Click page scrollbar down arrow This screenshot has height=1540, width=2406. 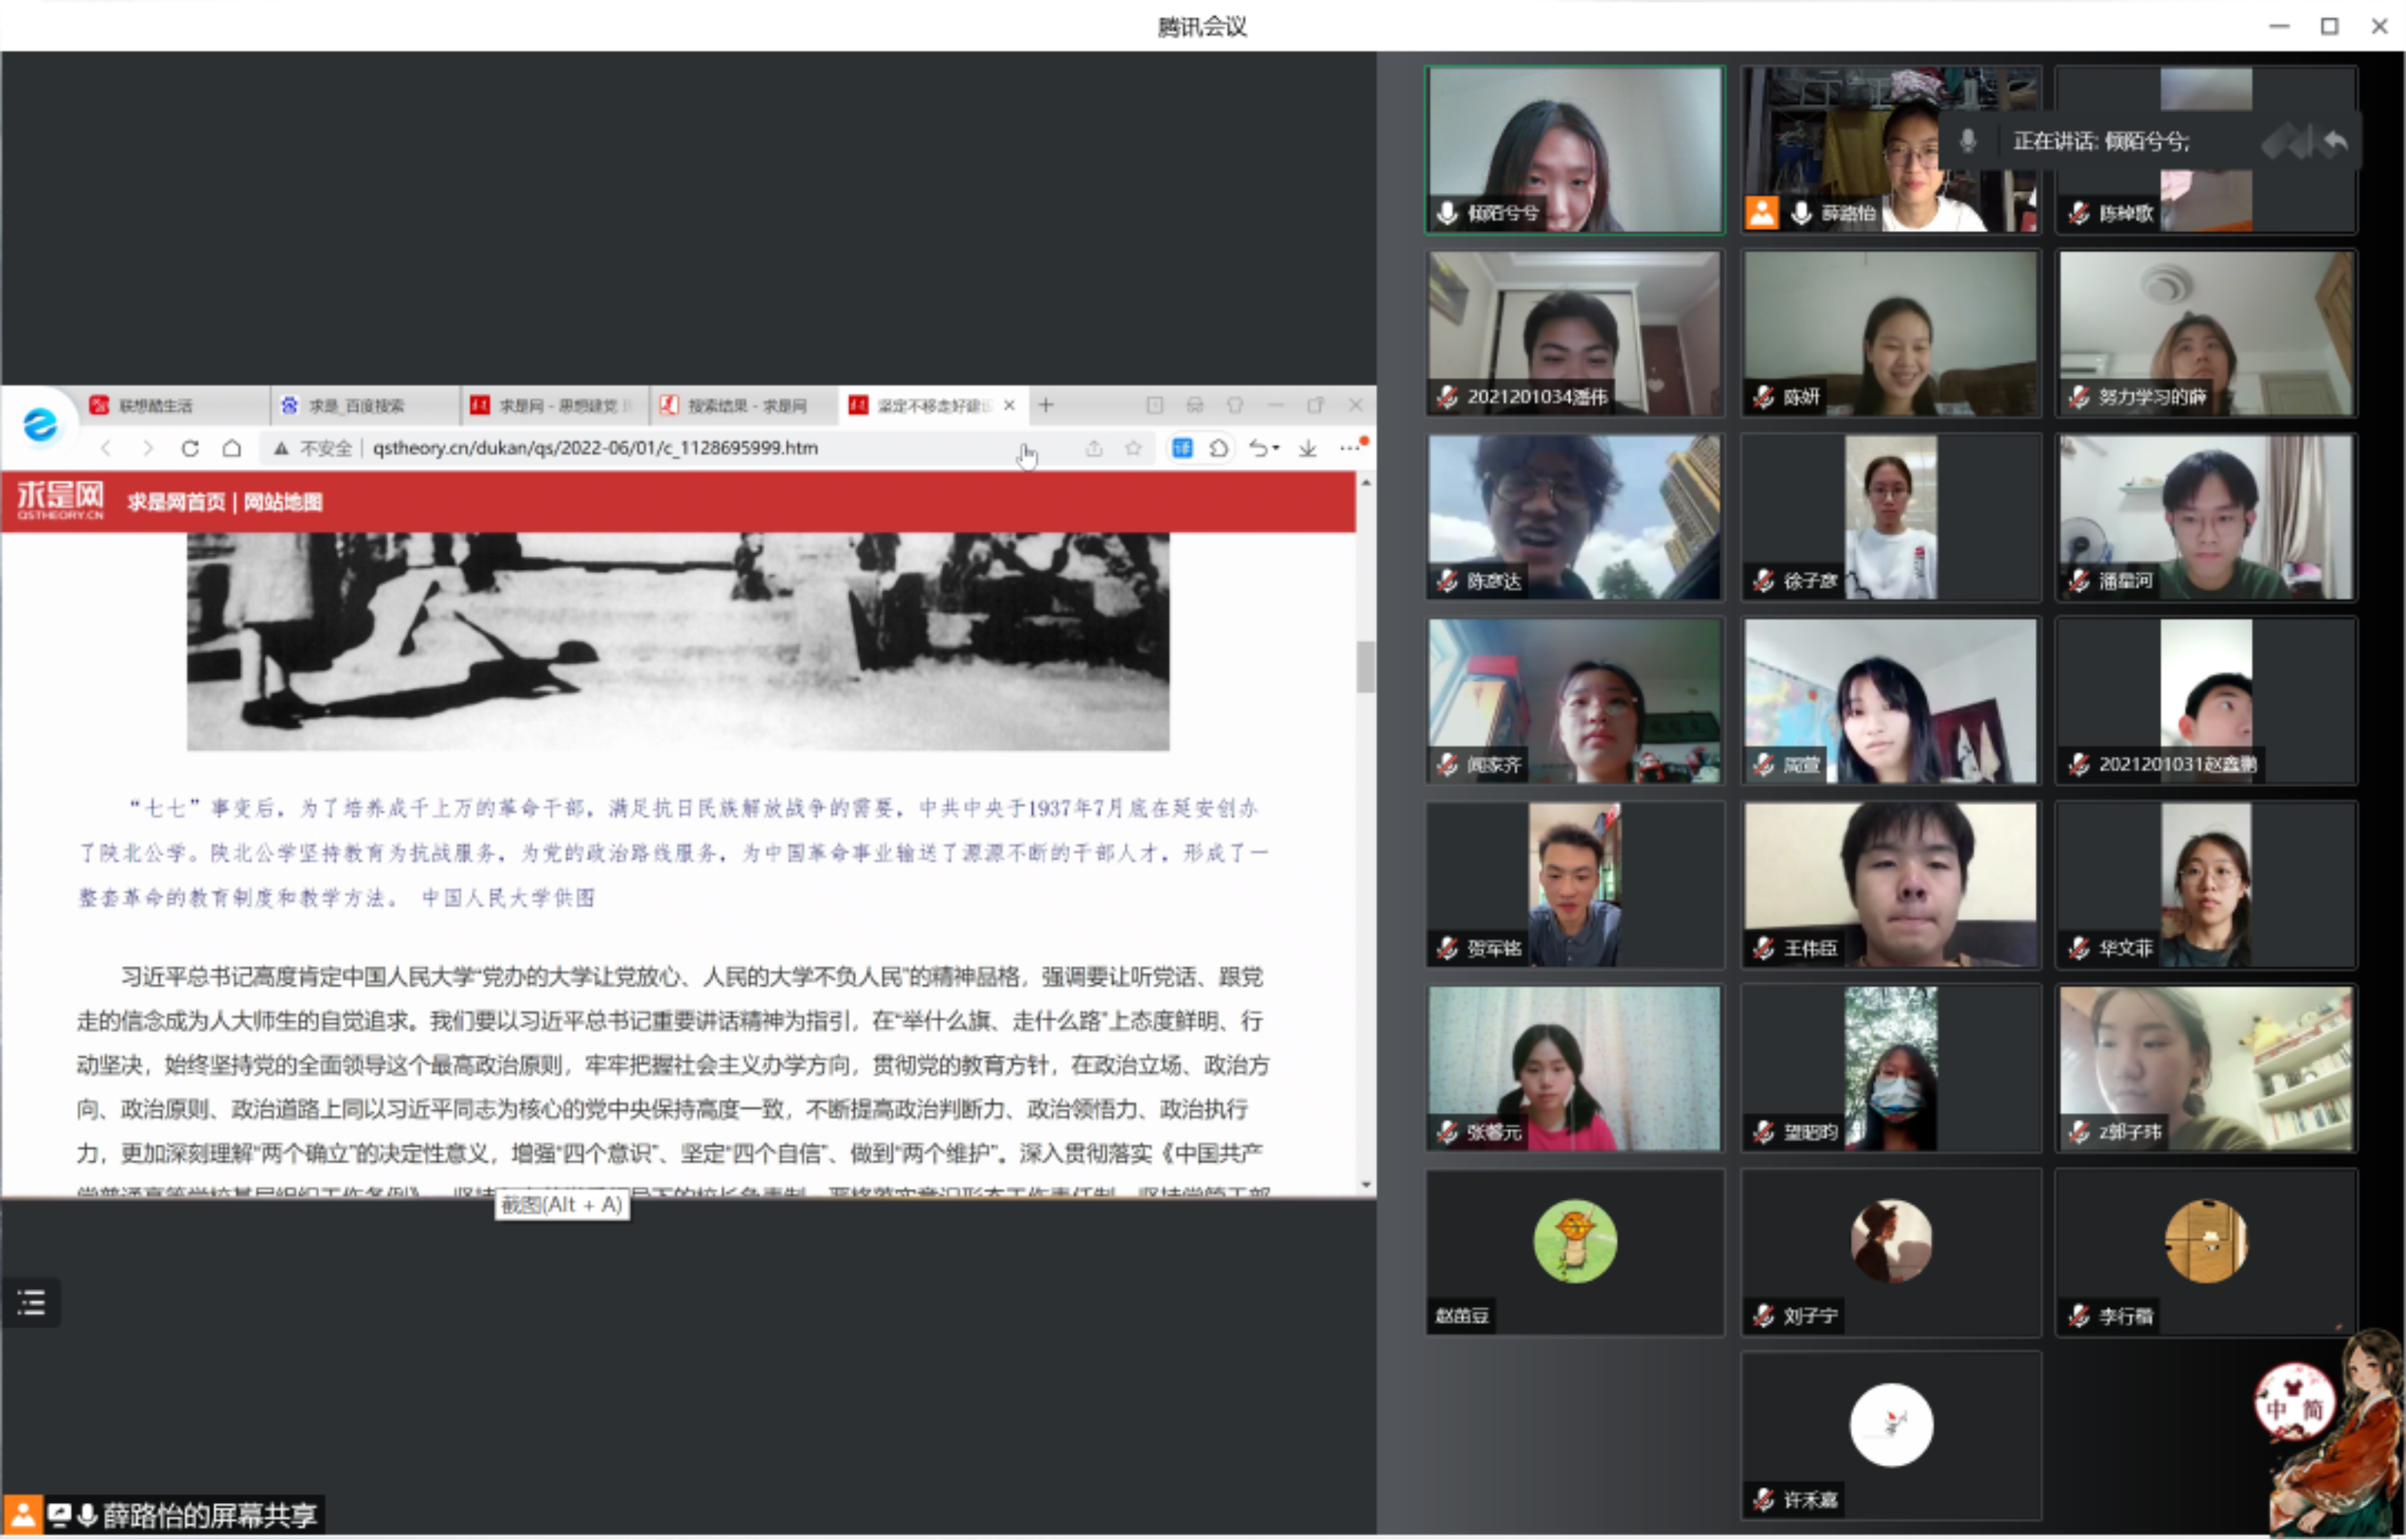[1365, 1185]
